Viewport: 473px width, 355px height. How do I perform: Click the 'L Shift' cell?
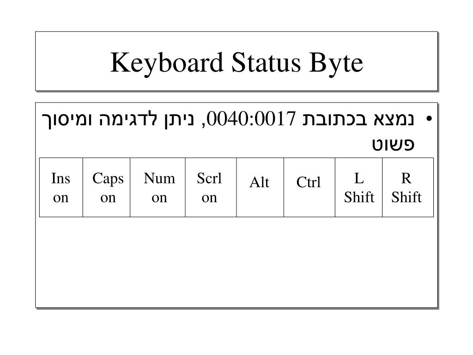point(358,187)
